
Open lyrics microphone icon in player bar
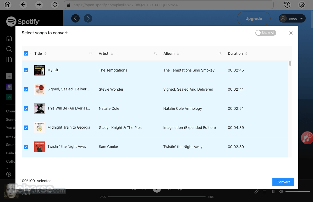256,192
